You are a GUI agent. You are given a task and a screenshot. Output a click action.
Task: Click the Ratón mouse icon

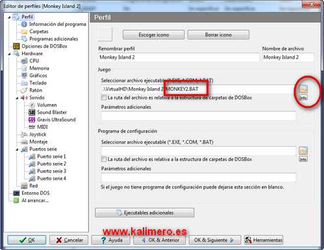click(24, 90)
